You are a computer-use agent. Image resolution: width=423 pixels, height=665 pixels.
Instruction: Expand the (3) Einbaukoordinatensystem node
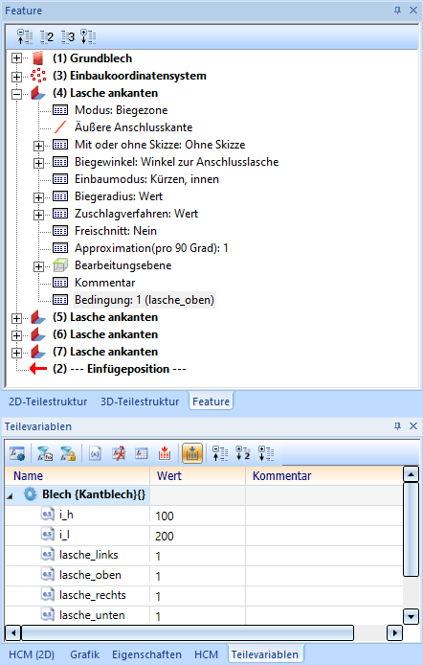coord(16,77)
